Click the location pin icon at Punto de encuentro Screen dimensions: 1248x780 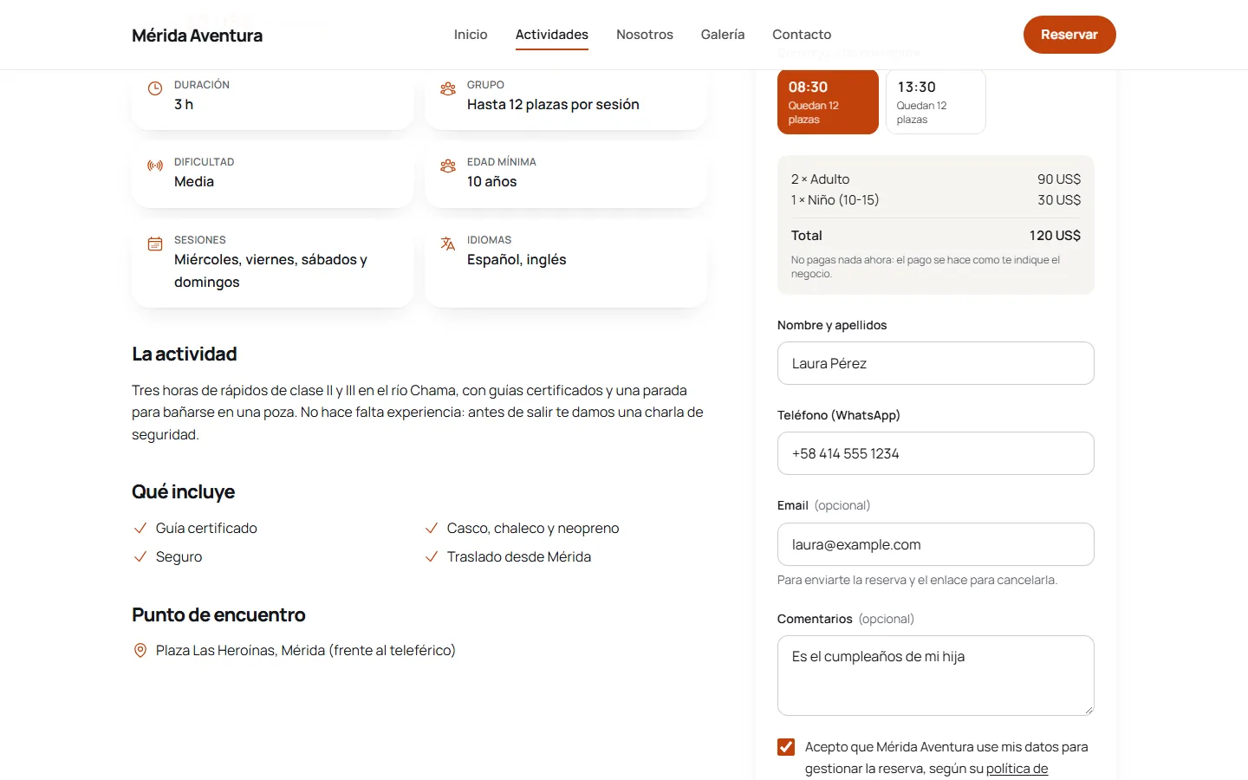140,650
